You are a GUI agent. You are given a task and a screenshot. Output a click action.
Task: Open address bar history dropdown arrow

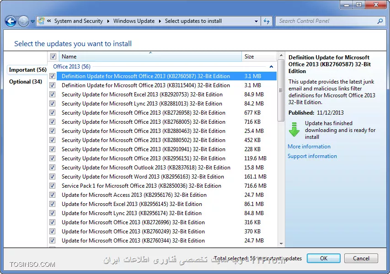click(x=256, y=21)
